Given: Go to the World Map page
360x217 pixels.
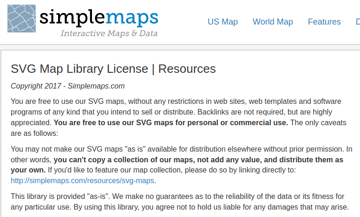Looking at the screenshot, I should tap(273, 22).
